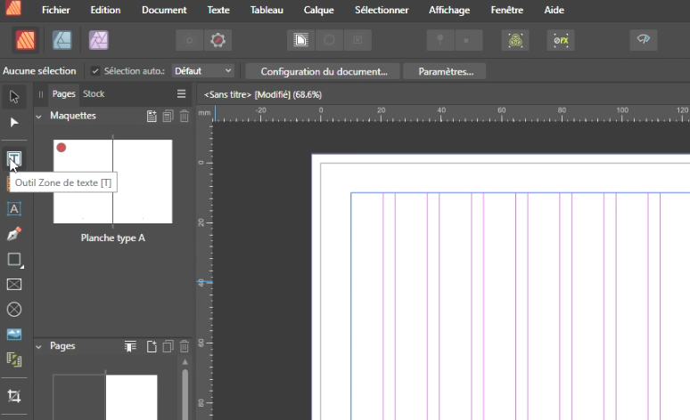Pick the Pen tool
This screenshot has width=690, height=420.
click(x=13, y=234)
